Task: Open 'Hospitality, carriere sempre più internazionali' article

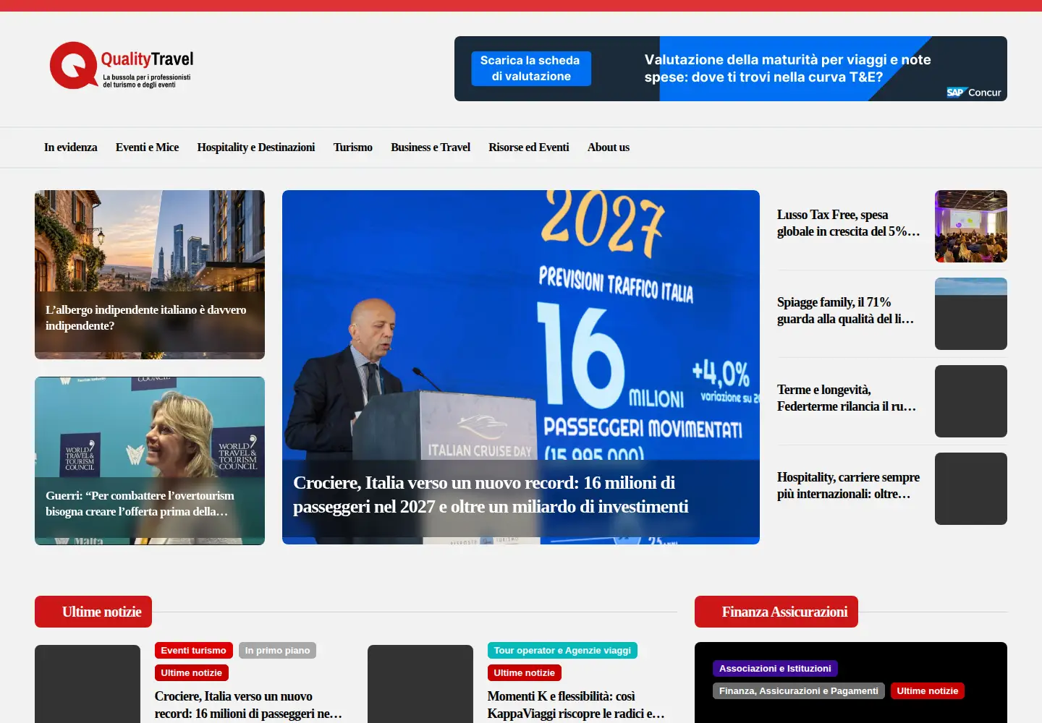Action: click(848, 485)
